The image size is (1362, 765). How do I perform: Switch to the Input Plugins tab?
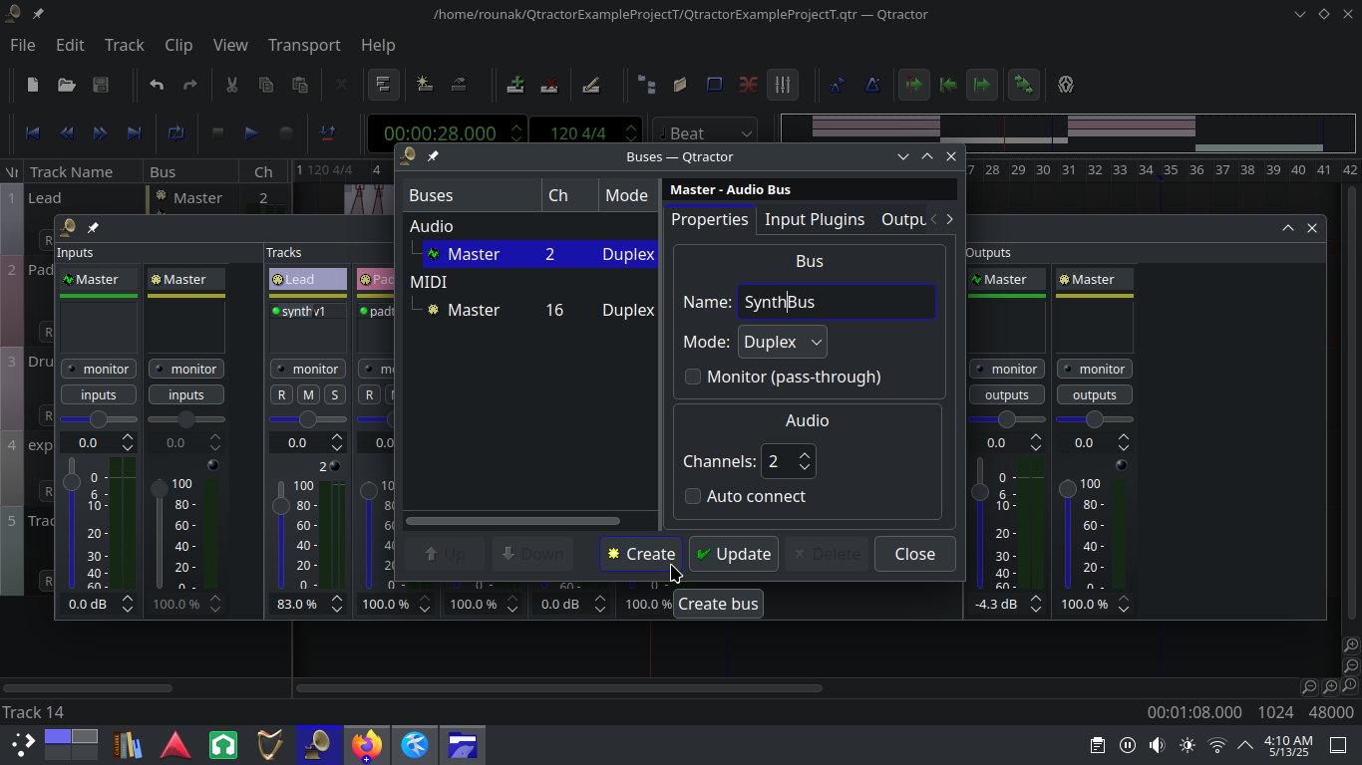[x=814, y=219]
